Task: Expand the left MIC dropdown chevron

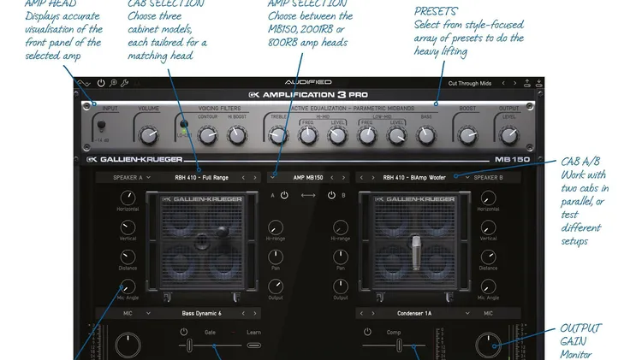Action: (x=148, y=313)
